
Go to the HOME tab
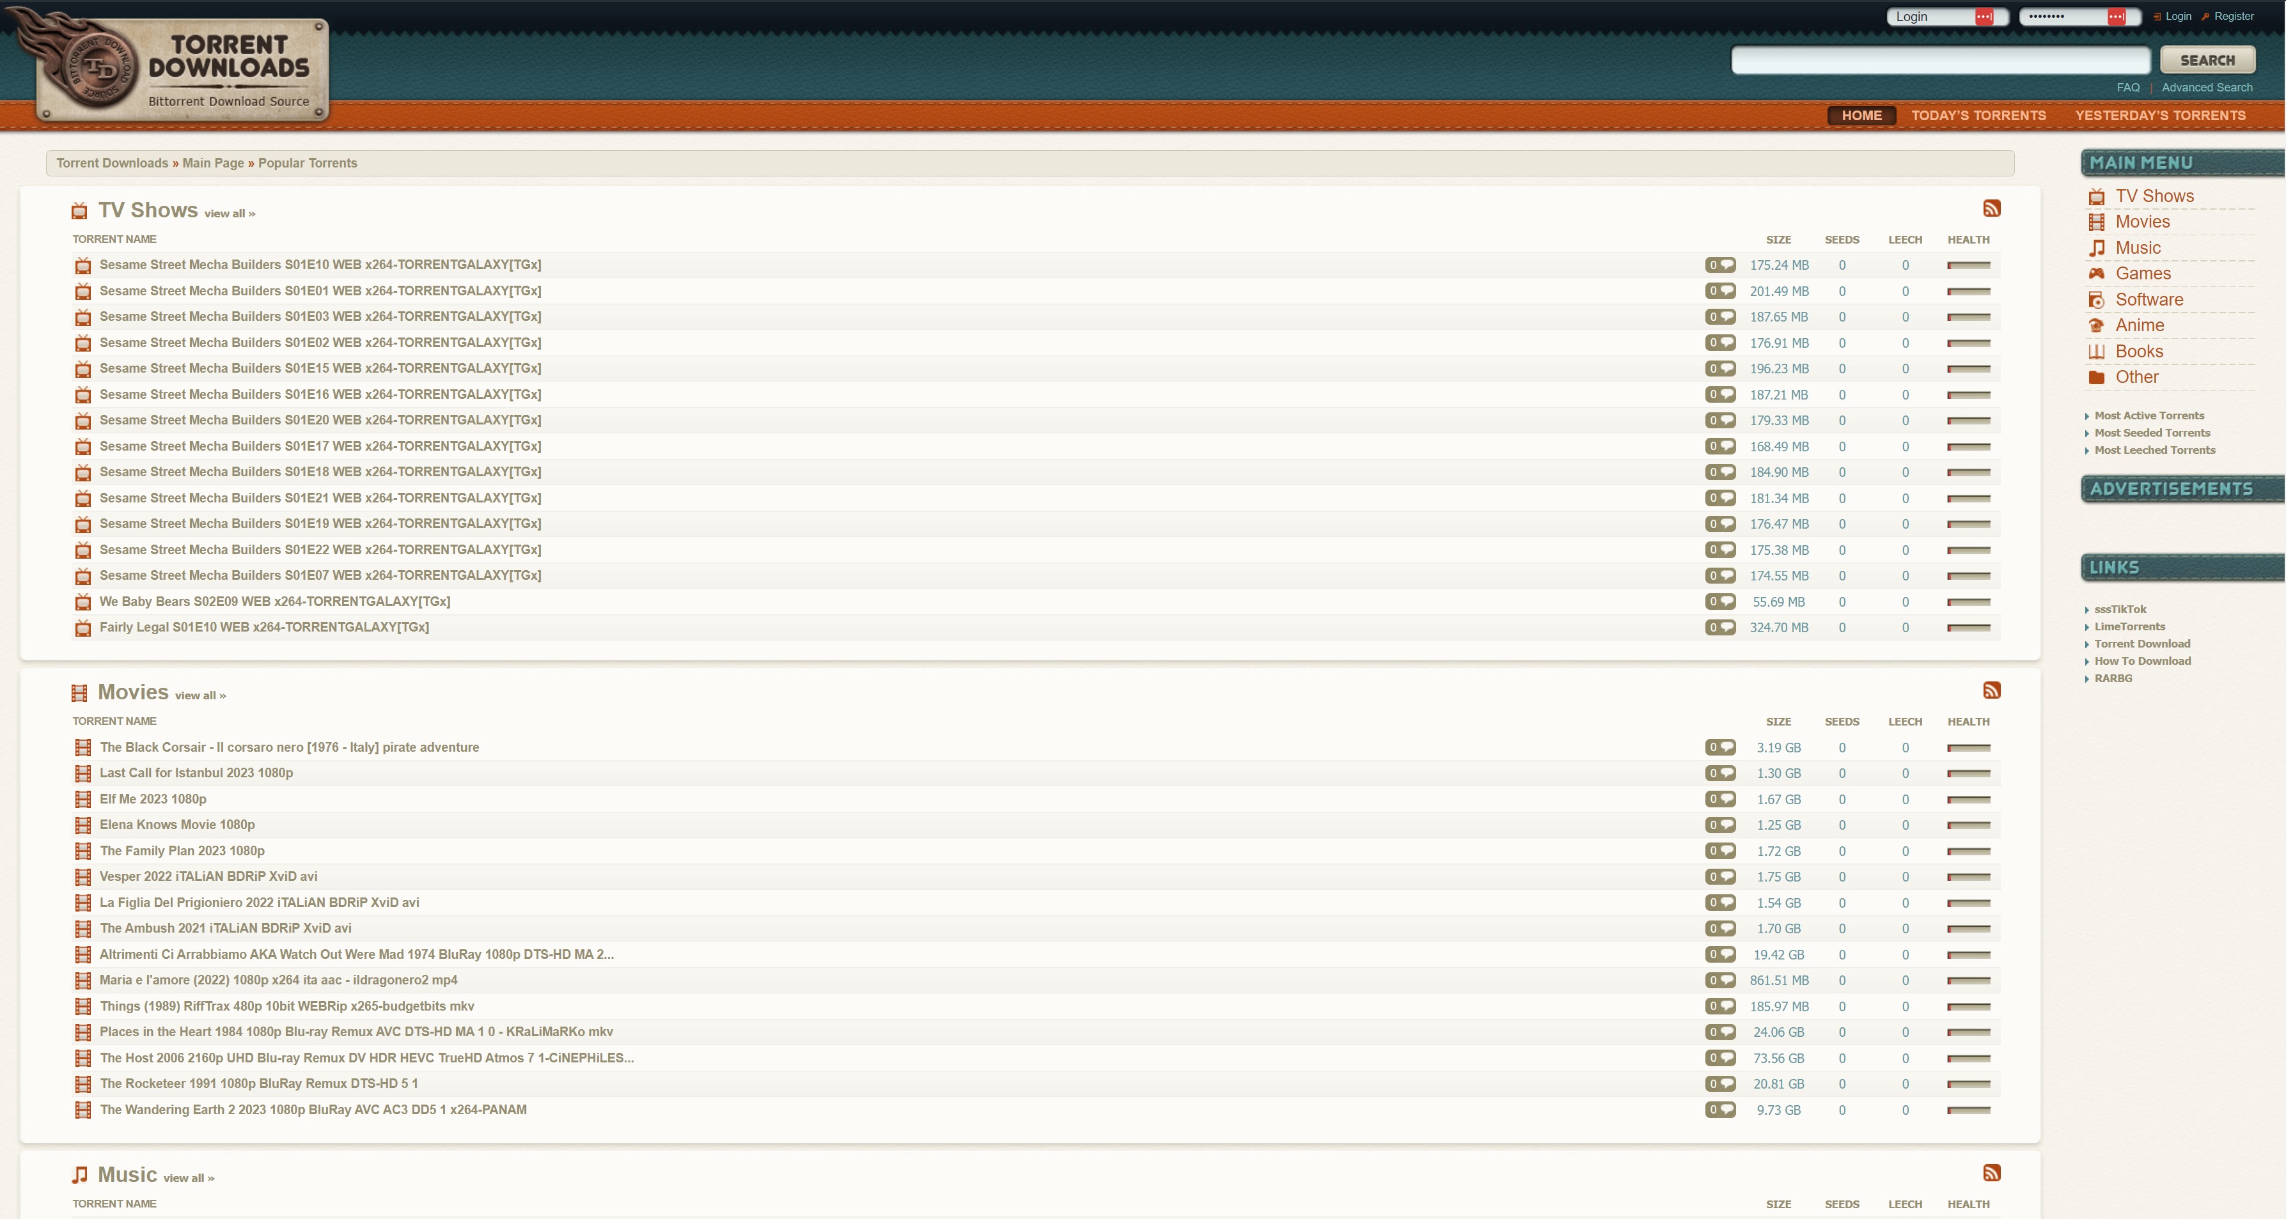1861,115
